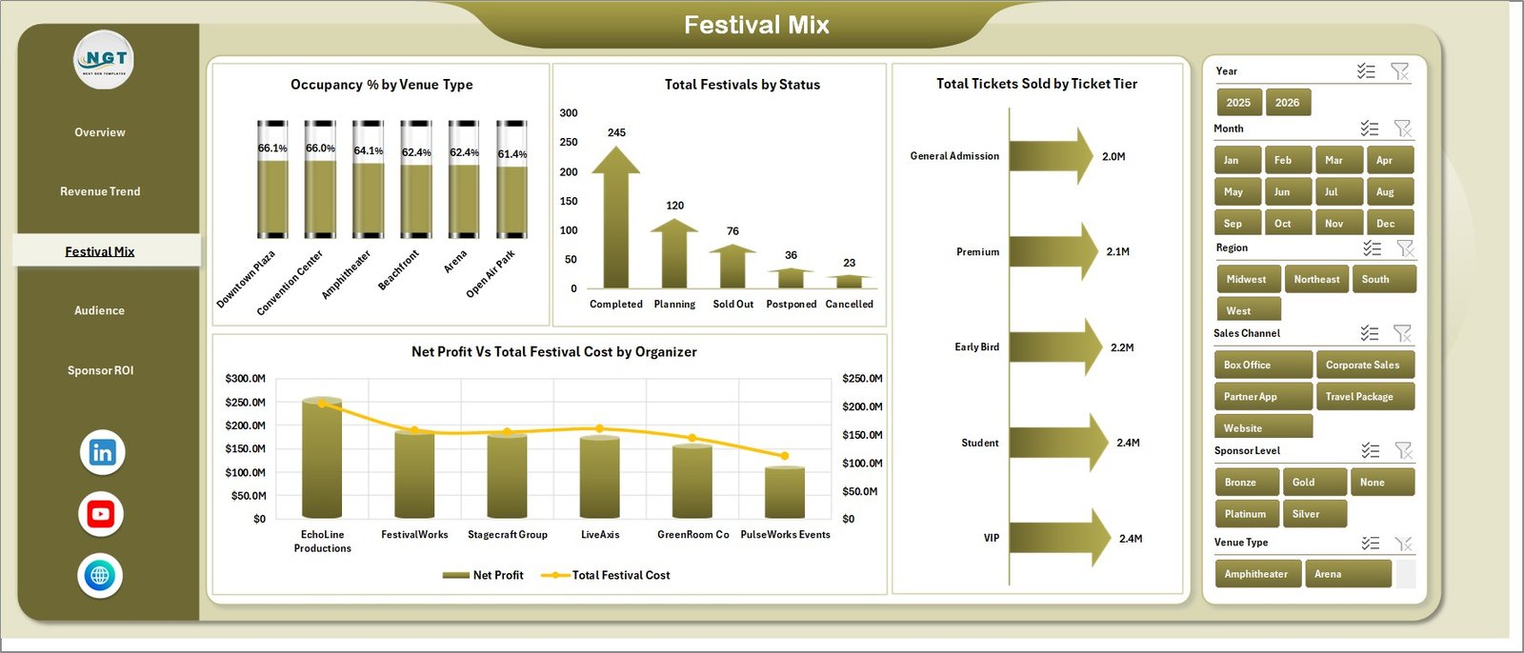
Task: Toggle multi-select on Month slicer
Action: pyautogui.click(x=1370, y=129)
